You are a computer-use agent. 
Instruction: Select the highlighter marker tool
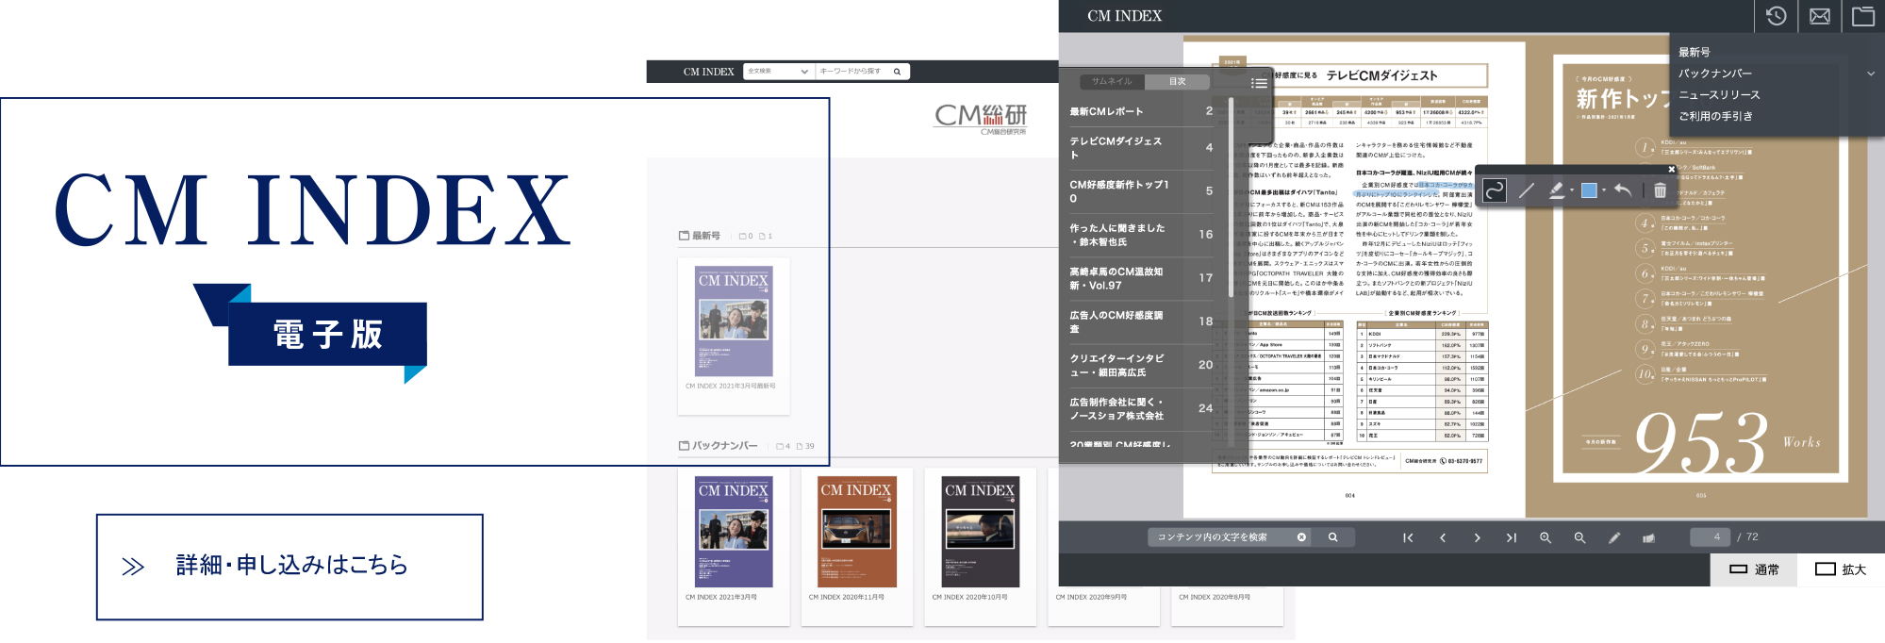[1556, 190]
